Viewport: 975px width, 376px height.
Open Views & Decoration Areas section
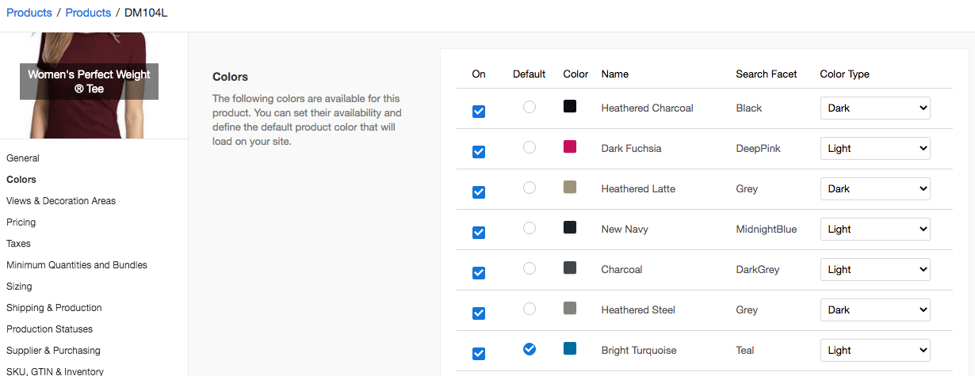pos(61,201)
